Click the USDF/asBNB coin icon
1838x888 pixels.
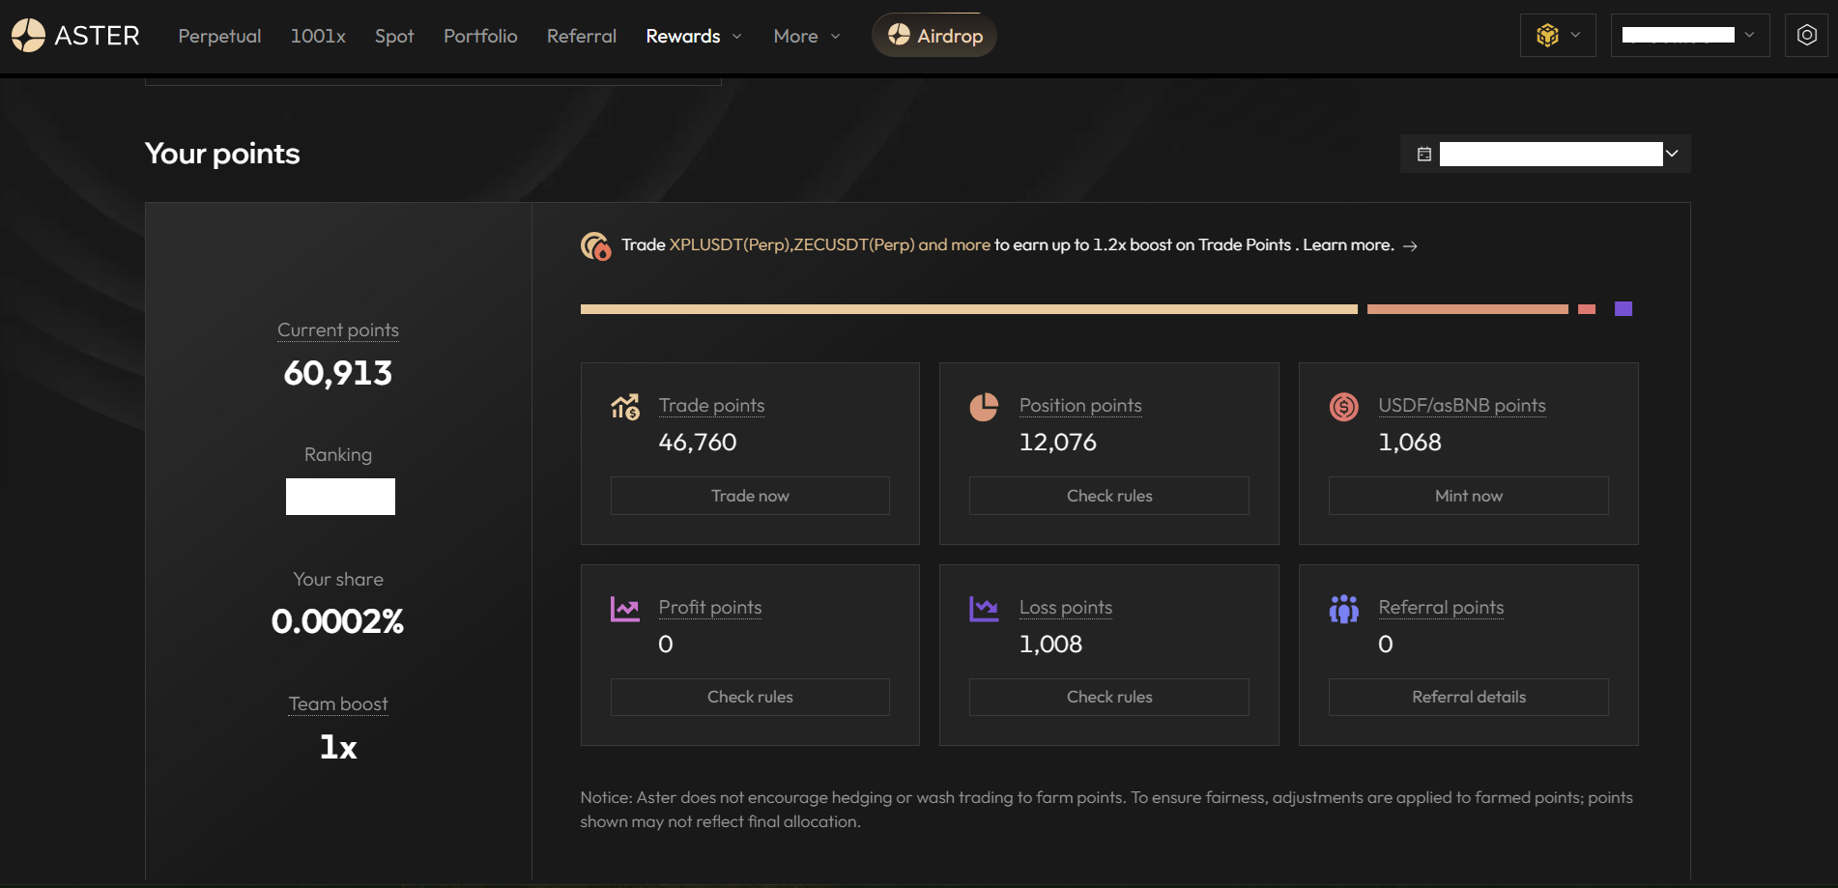pos(1343,407)
